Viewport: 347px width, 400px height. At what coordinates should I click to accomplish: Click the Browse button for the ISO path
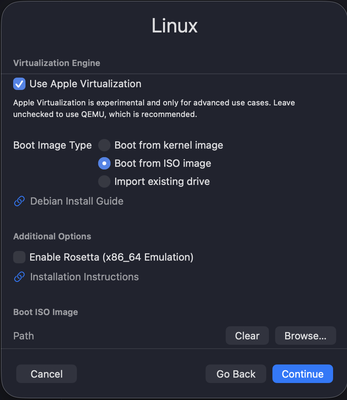click(305, 336)
